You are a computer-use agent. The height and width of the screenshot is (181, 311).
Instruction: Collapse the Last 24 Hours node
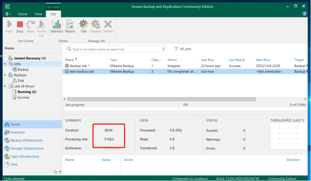pos(5,86)
